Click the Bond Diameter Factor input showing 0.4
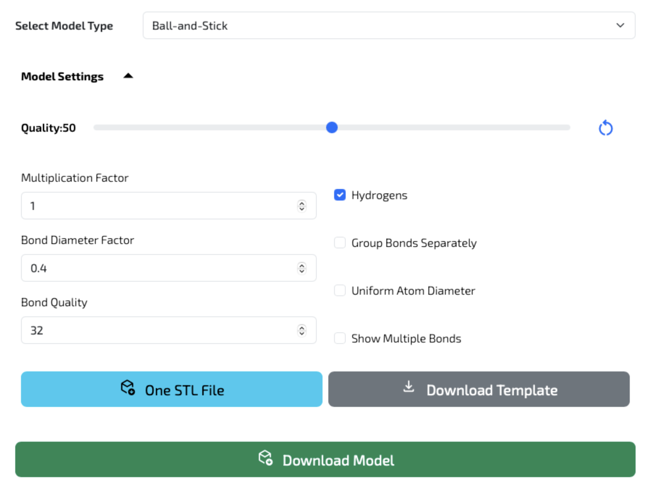This screenshot has height=488, width=649. [x=169, y=268]
